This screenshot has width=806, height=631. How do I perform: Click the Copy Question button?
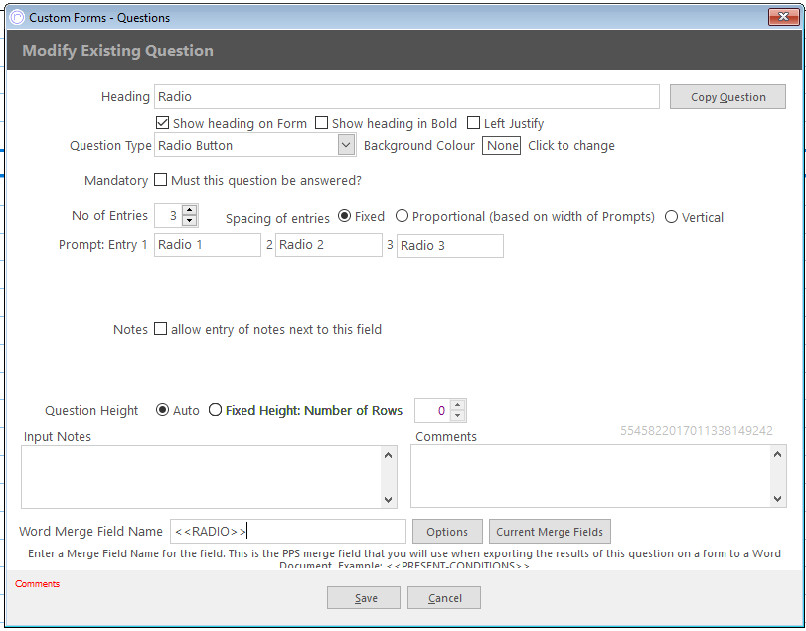pyautogui.click(x=727, y=97)
